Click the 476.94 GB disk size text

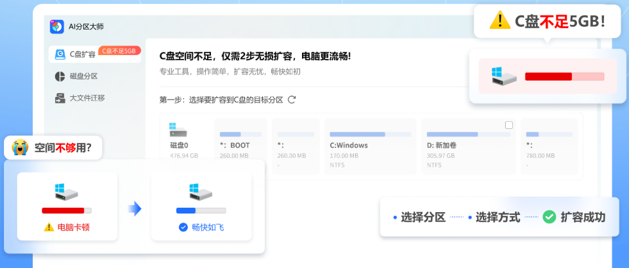(184, 156)
